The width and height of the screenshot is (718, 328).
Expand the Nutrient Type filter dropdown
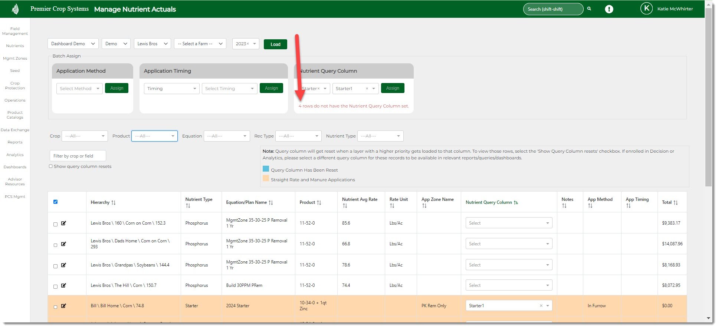point(380,136)
